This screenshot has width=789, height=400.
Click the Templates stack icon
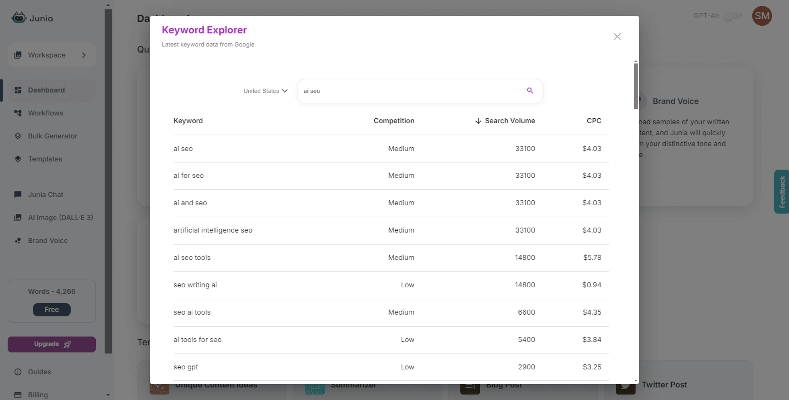18,159
